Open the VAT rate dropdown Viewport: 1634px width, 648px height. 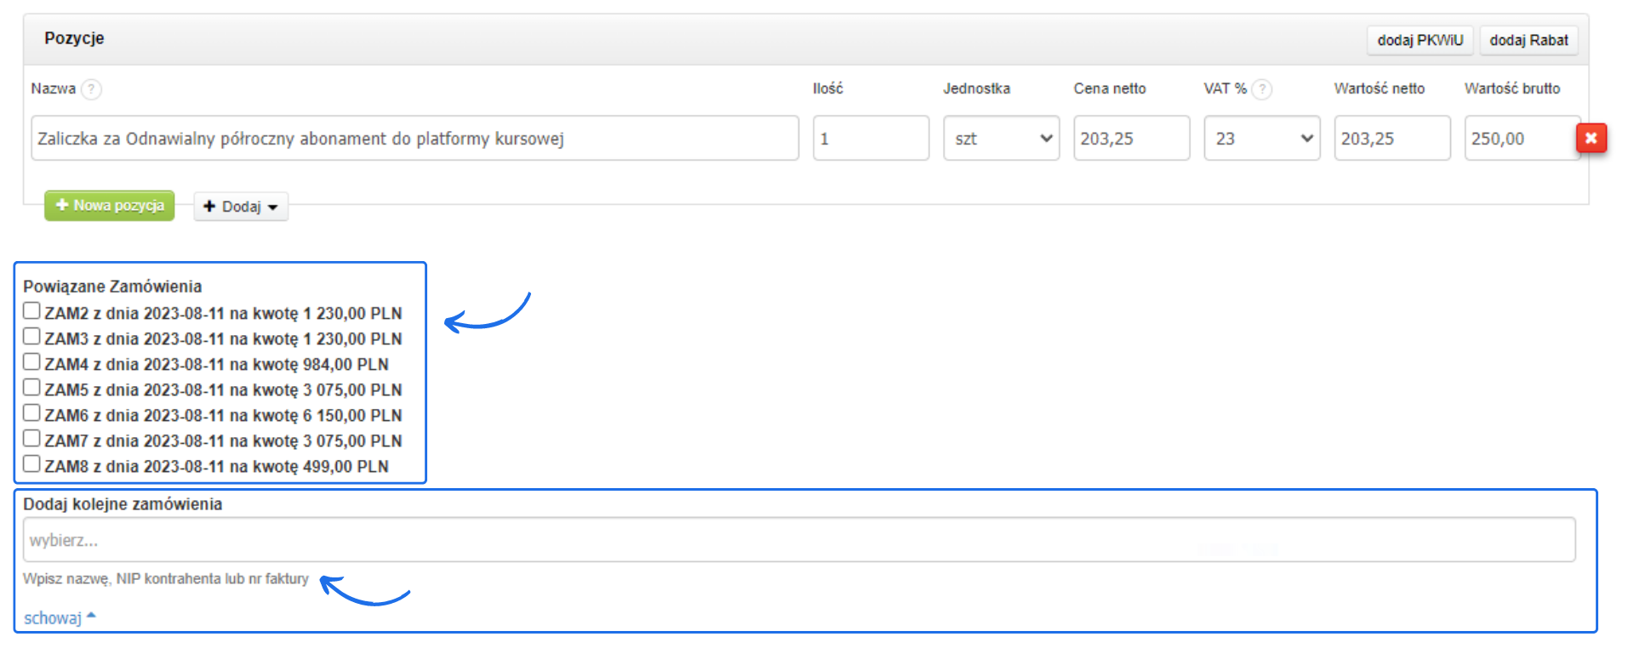point(1261,139)
